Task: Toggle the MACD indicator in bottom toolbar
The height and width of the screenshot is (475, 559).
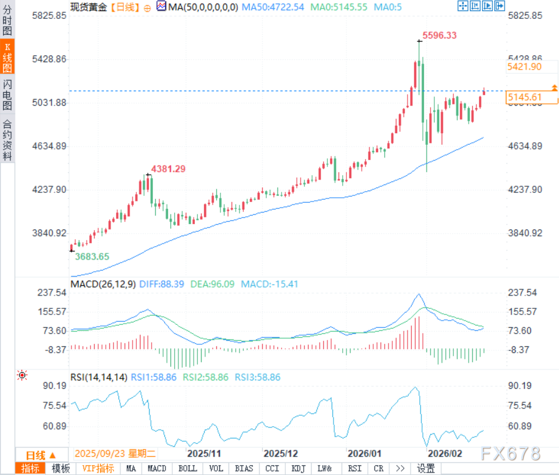Action: coord(156,468)
